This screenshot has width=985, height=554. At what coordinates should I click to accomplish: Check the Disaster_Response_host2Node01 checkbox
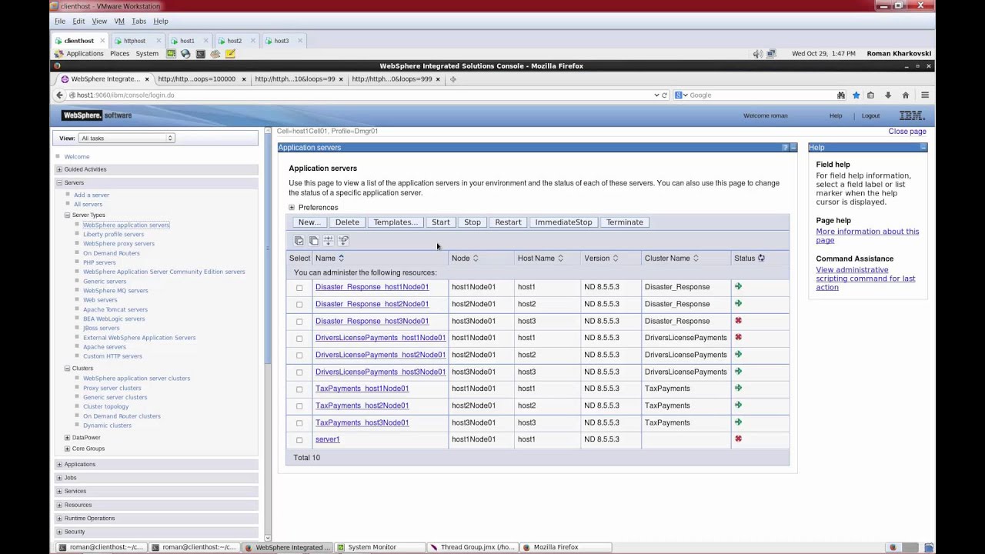pos(299,305)
